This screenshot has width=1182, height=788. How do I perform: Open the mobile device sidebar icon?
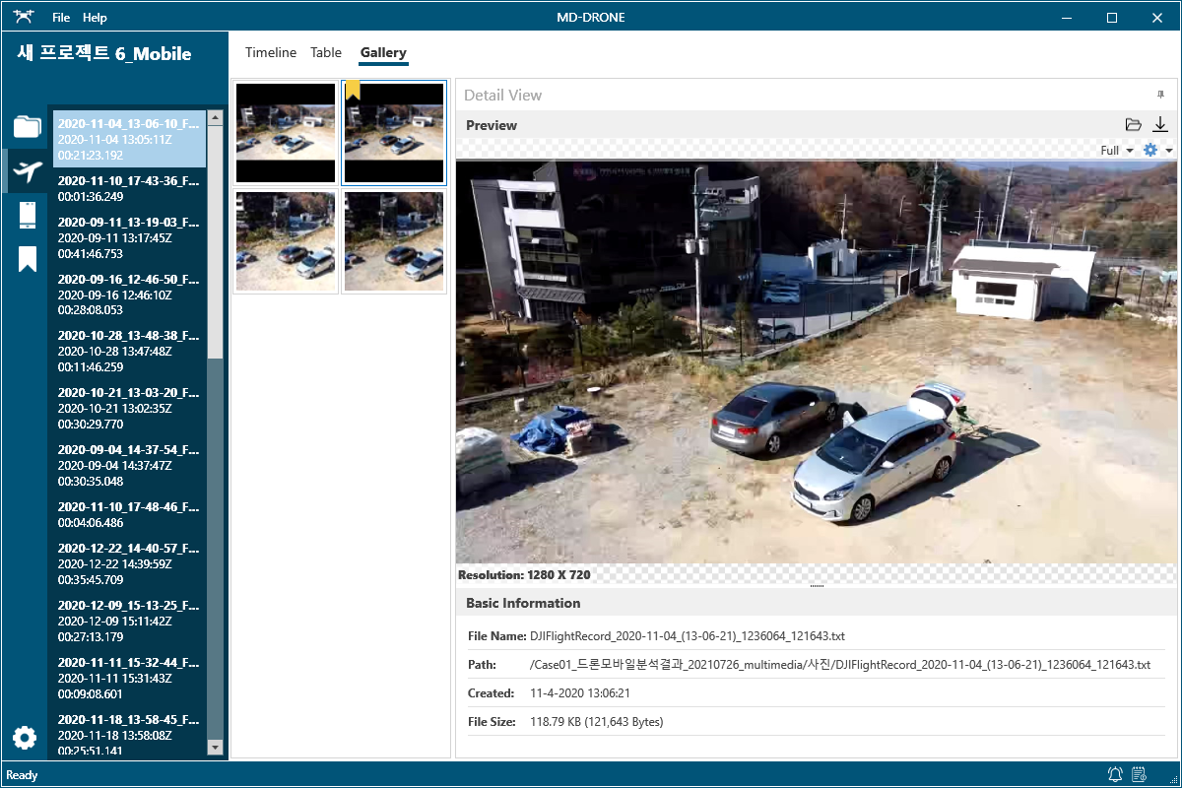coord(28,215)
